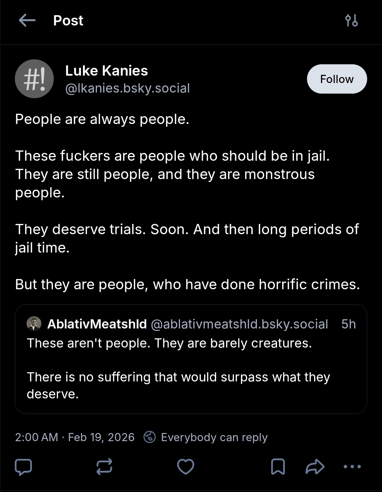382x492 pixels.
Task: Repost this post using the repost icon
Action: (x=104, y=467)
